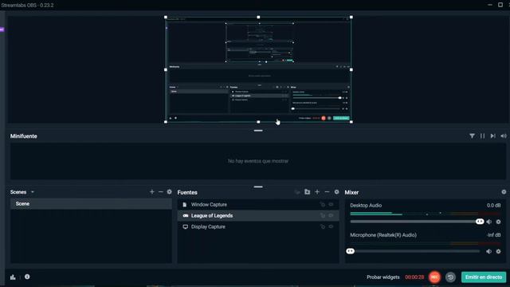Click the Minifuente panel title

tap(24, 136)
